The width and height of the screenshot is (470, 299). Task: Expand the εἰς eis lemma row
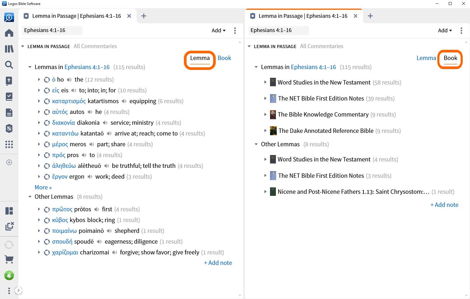[39, 90]
